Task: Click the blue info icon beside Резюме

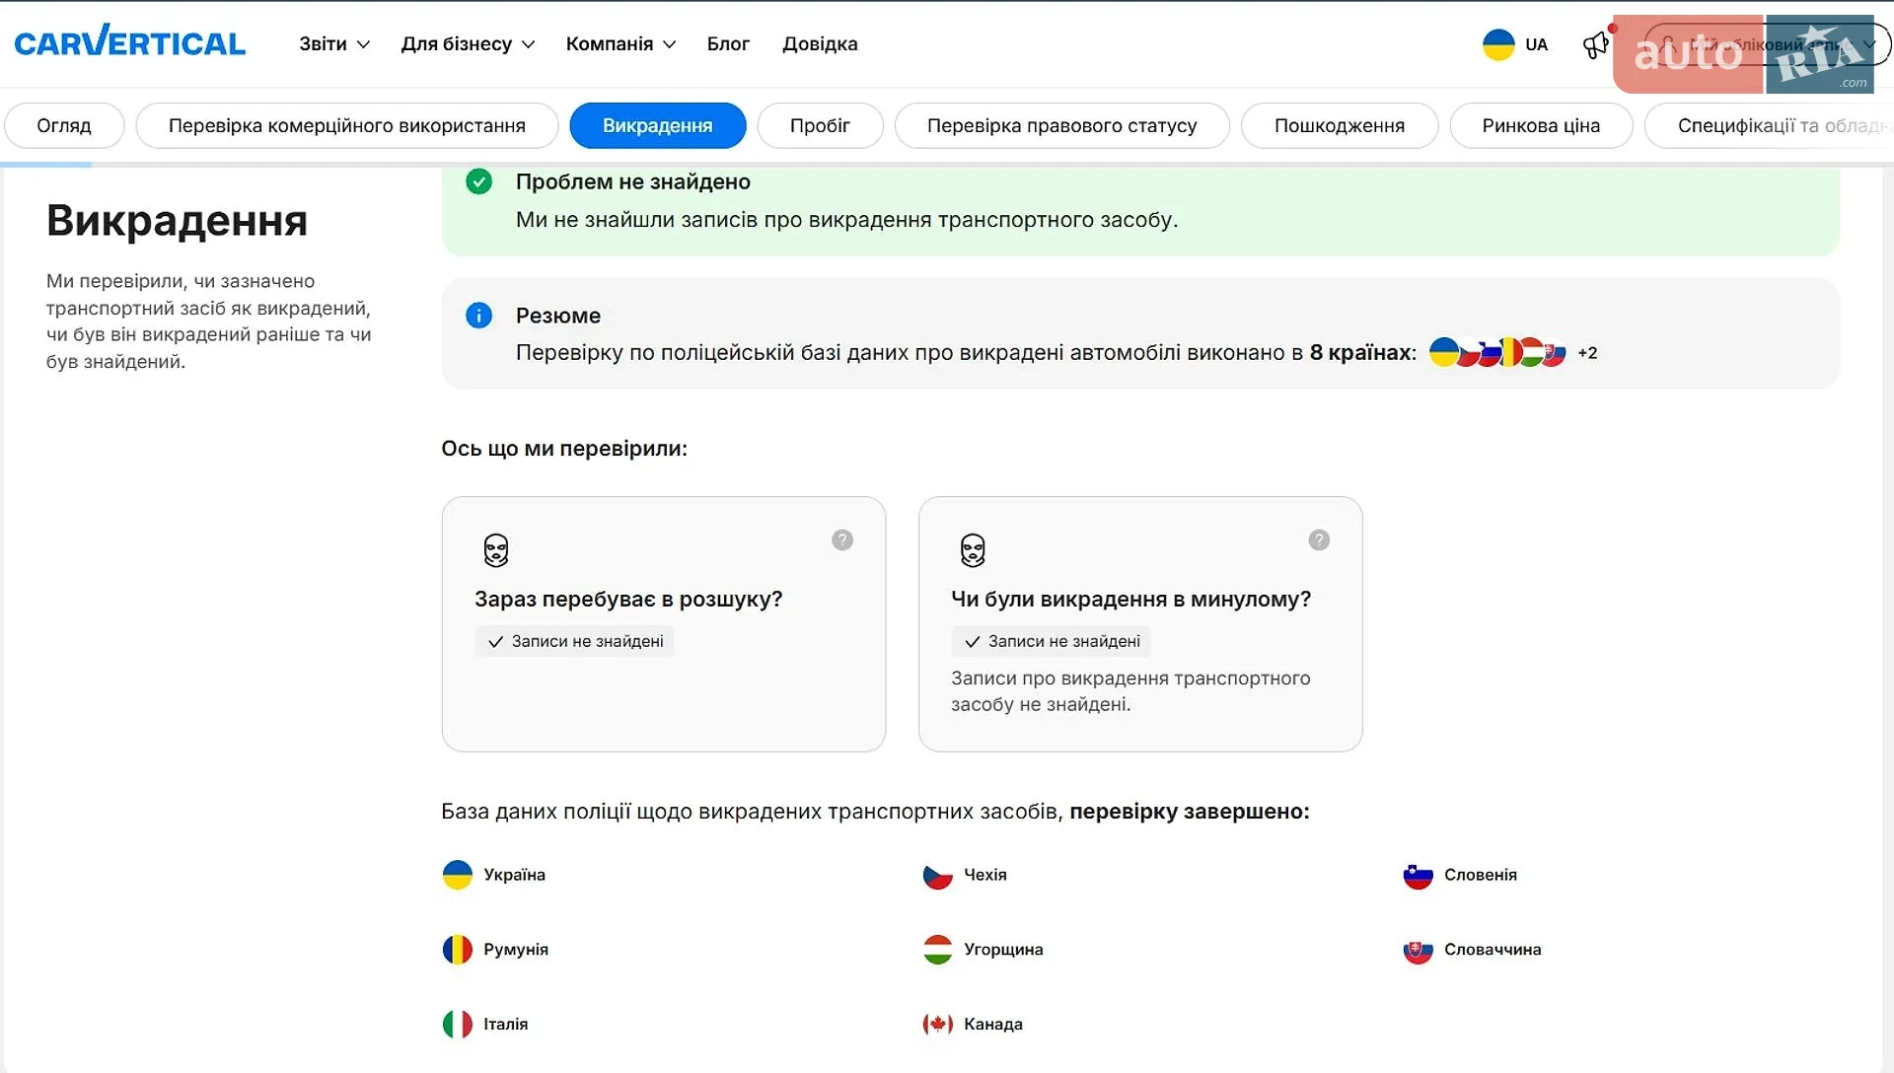Action: 478,316
